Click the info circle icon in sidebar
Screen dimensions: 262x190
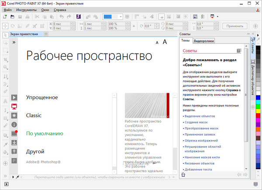(14, 124)
